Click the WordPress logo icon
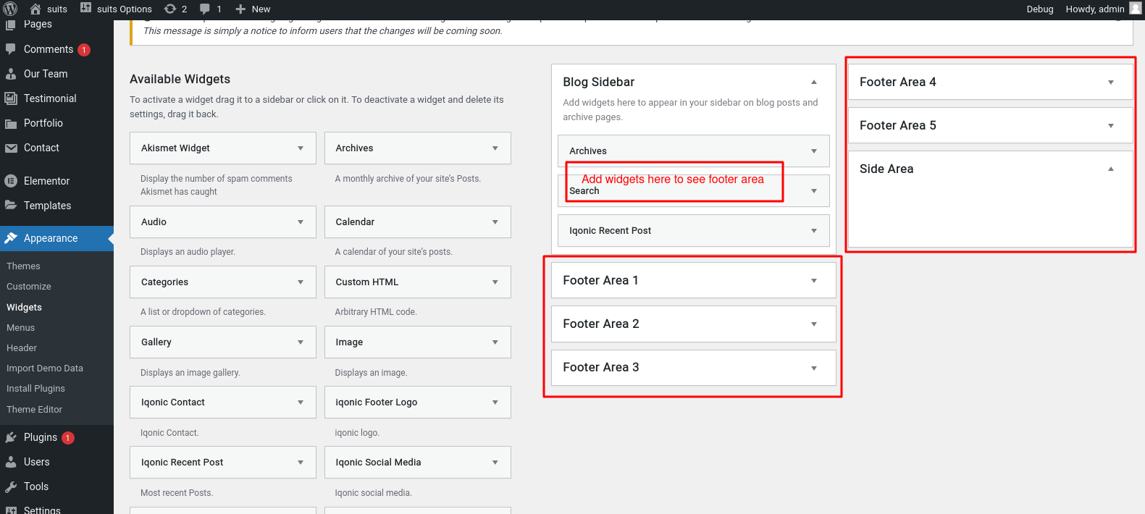This screenshot has width=1145, height=514. 10,9
